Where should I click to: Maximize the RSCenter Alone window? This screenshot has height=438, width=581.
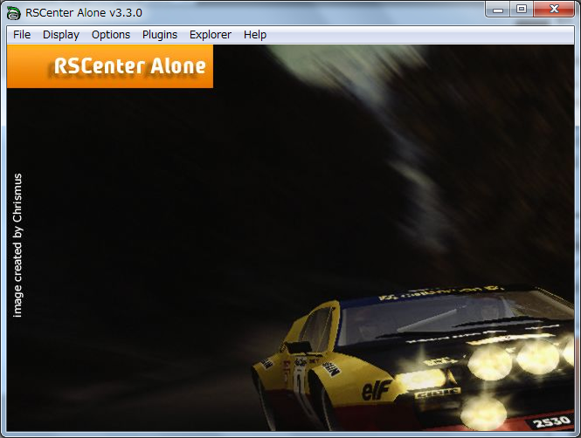pyautogui.click(x=522, y=10)
